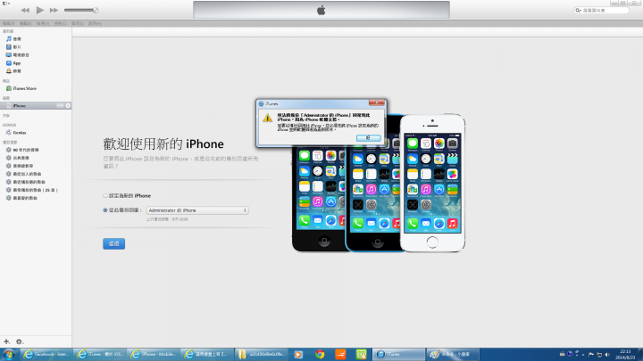Screen dimensions: 643x361
Task: Open the Controls (控制) menu
Action: point(60,24)
